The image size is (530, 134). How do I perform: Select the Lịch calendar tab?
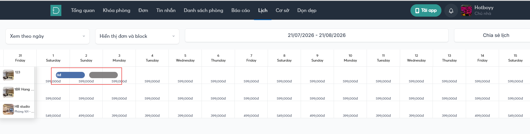tap(263, 10)
